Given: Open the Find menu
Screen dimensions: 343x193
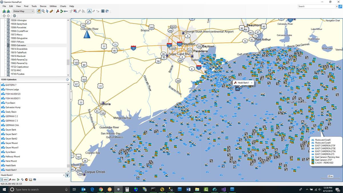Looking at the screenshot, I should [x=26, y=6].
